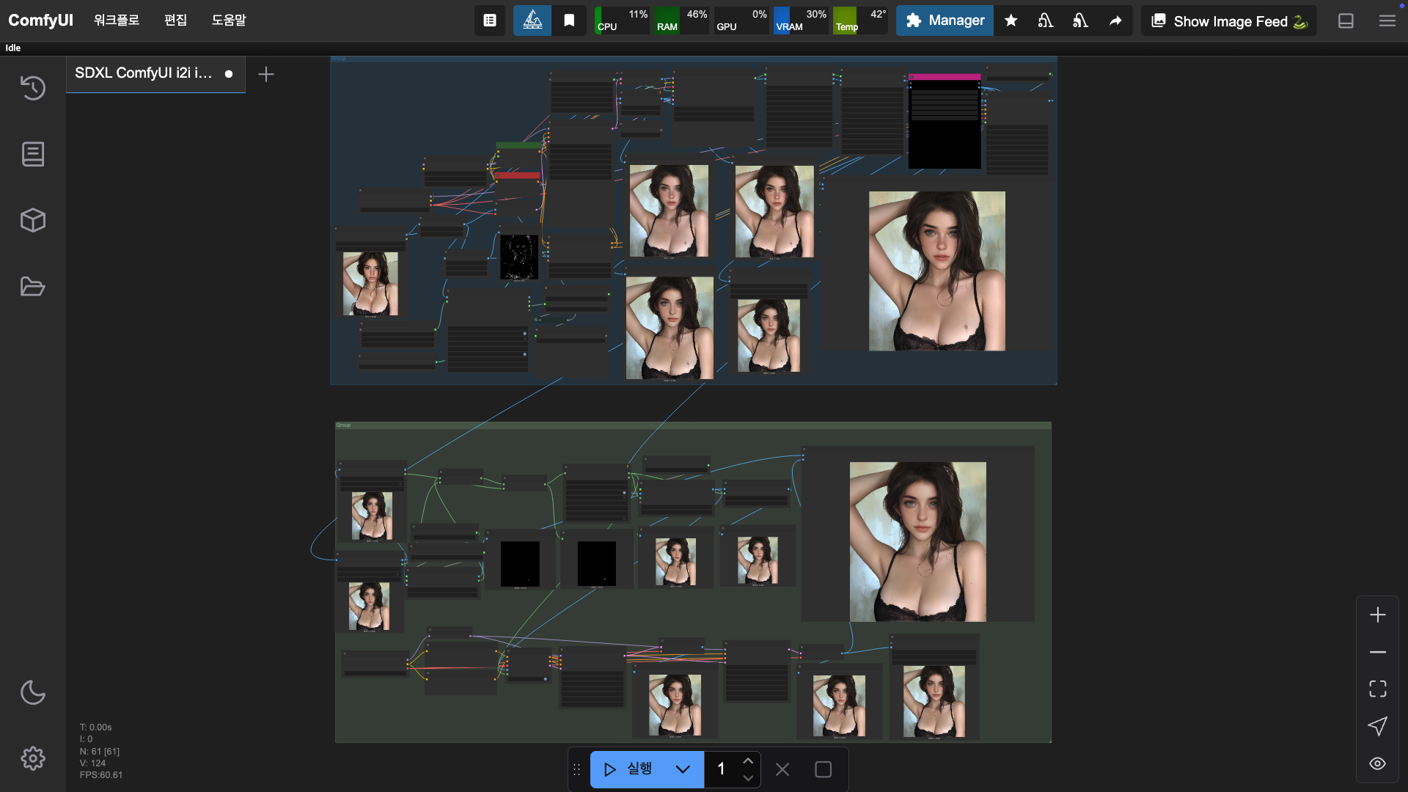Click Show Image Feed button
The height and width of the screenshot is (792, 1408).
(x=1228, y=21)
